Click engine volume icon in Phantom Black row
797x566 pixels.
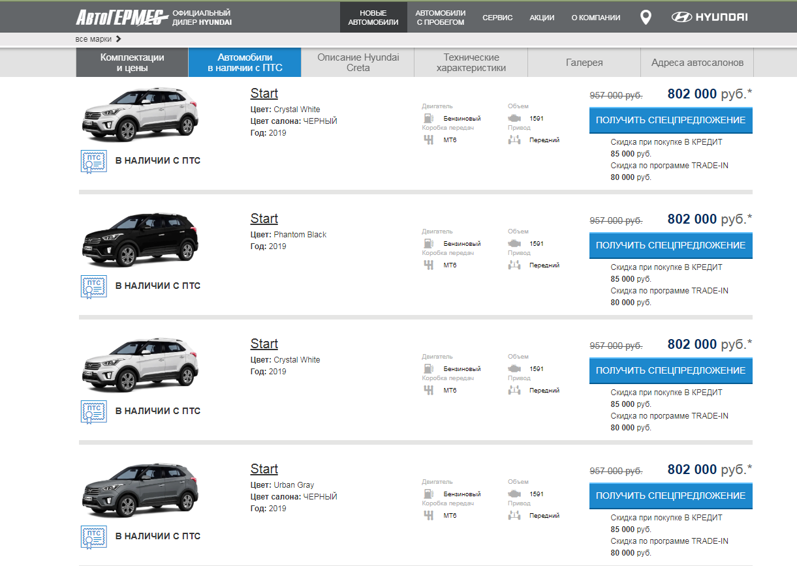pyautogui.click(x=514, y=243)
